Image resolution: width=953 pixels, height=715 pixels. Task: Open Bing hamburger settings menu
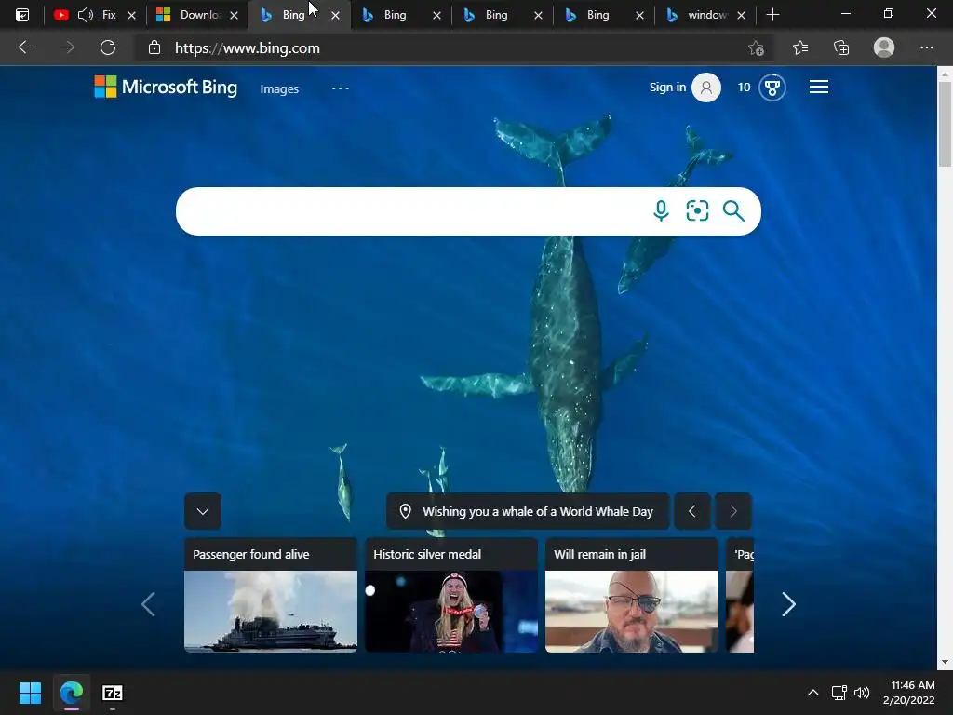click(819, 87)
